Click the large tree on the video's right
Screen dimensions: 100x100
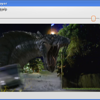tap(80, 47)
